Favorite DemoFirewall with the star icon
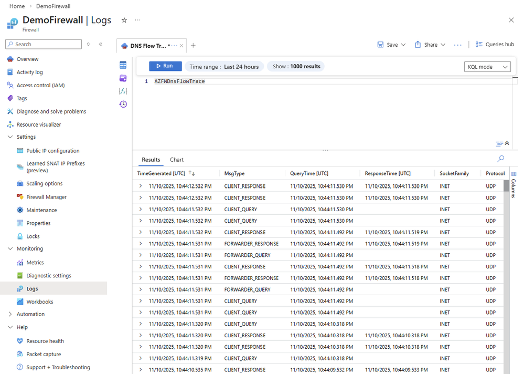The image size is (524, 374). (124, 20)
